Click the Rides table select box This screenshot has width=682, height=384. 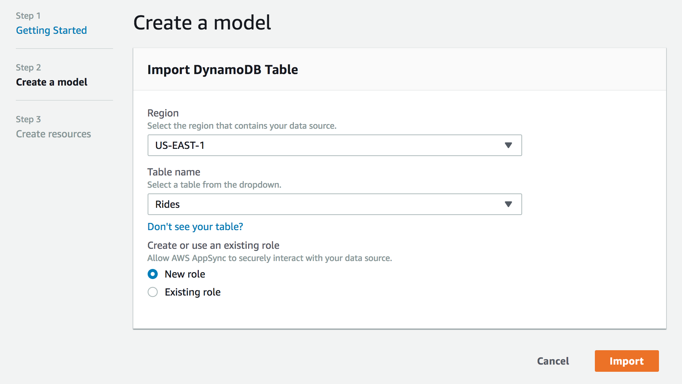335,204
